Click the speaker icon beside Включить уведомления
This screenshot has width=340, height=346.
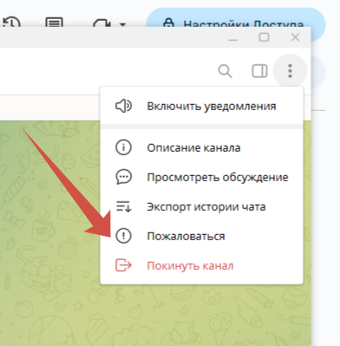click(123, 107)
